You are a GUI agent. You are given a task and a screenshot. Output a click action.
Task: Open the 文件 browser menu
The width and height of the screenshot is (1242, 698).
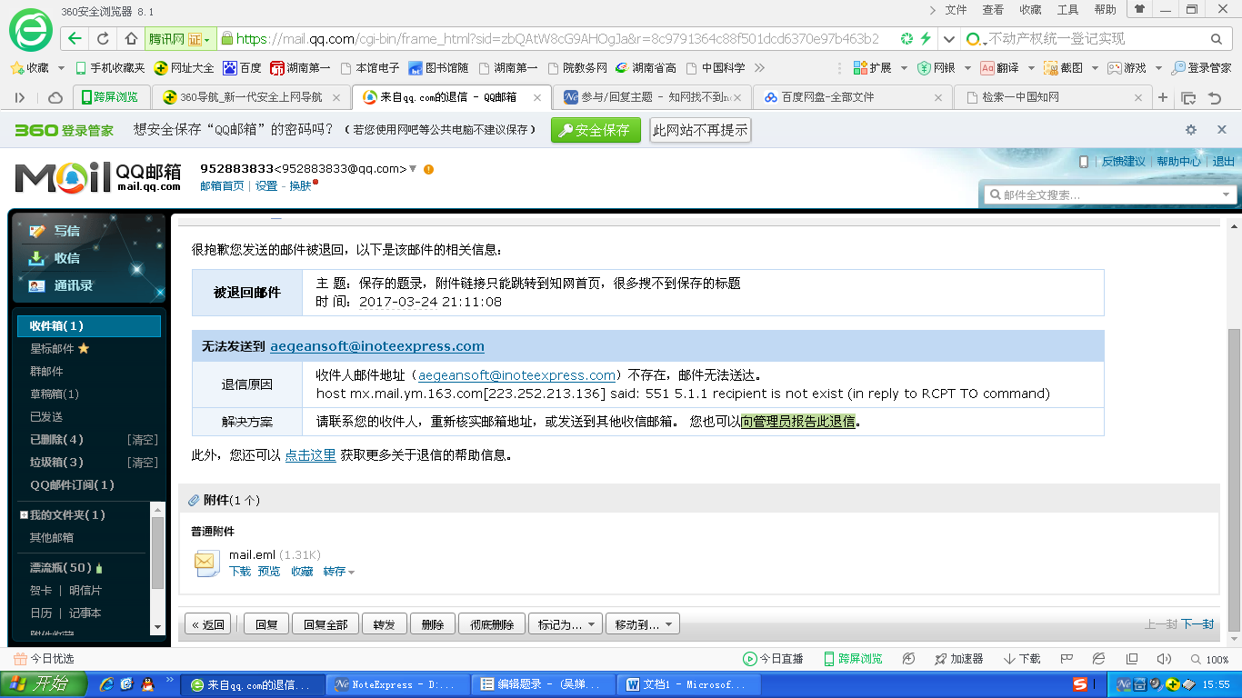tap(957, 10)
